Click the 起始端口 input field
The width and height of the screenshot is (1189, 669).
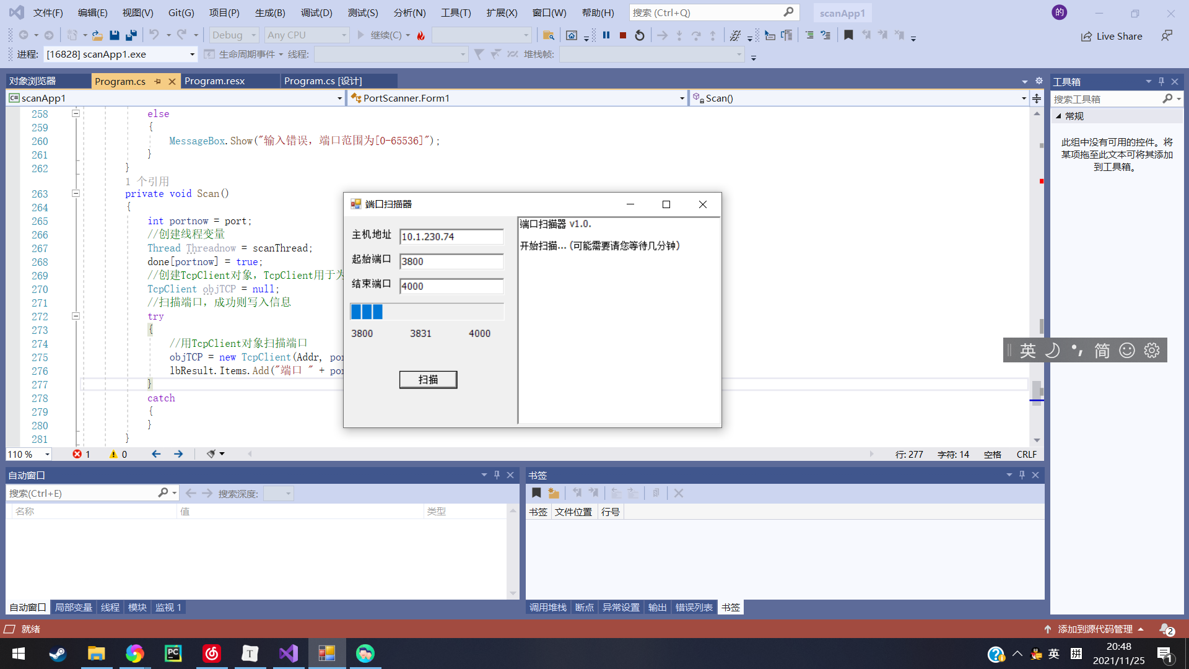[451, 261]
